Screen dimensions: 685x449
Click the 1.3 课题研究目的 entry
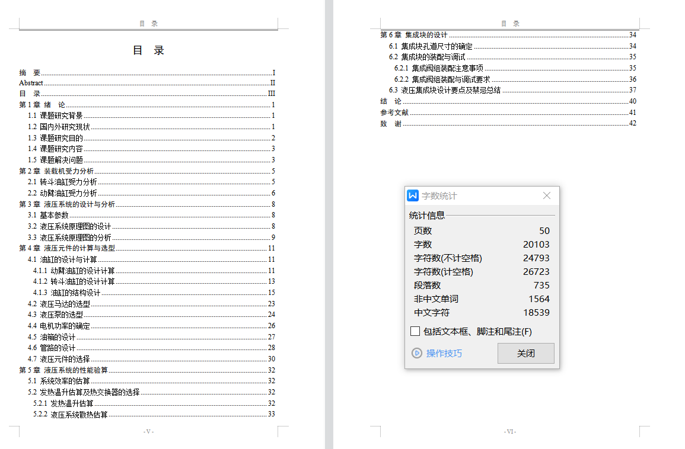(x=152, y=138)
